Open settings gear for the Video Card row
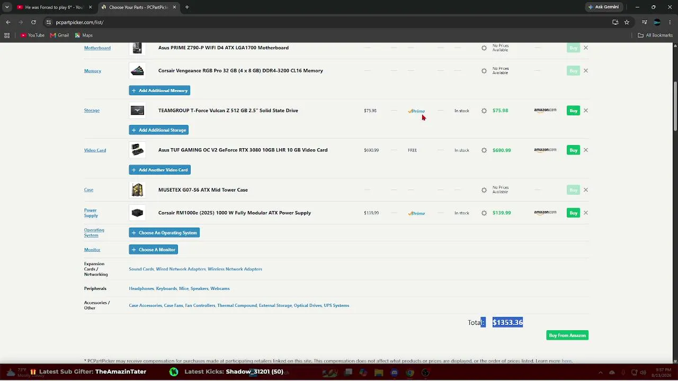Screen dimensions: 678x381 [x=484, y=150]
